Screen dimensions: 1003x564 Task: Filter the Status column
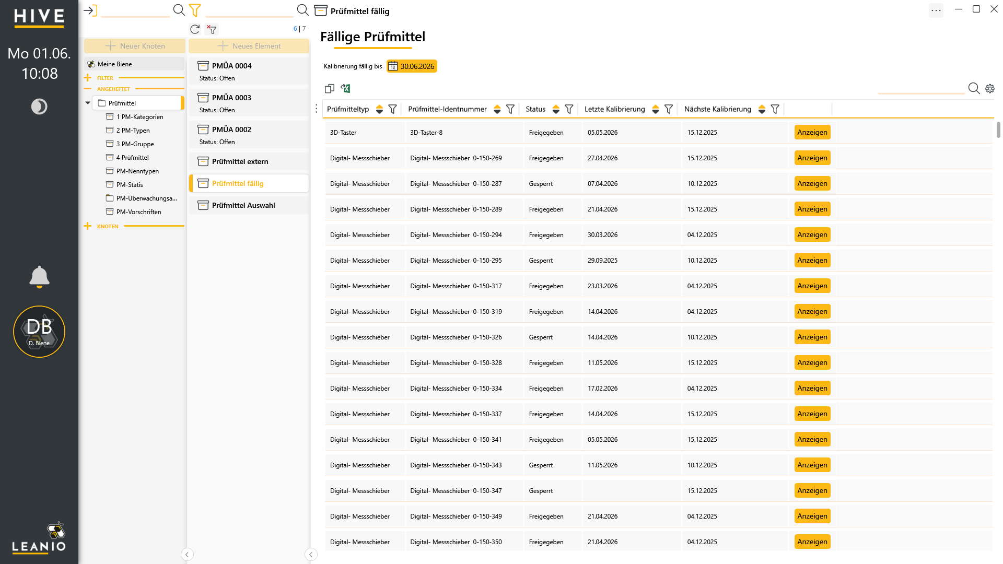pos(569,109)
